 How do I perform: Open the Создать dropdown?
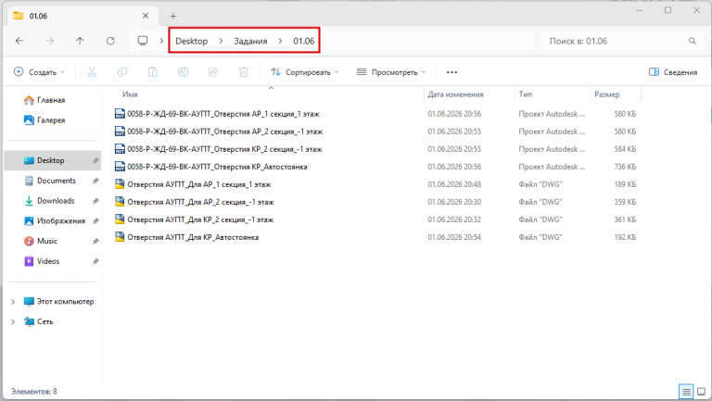[40, 72]
